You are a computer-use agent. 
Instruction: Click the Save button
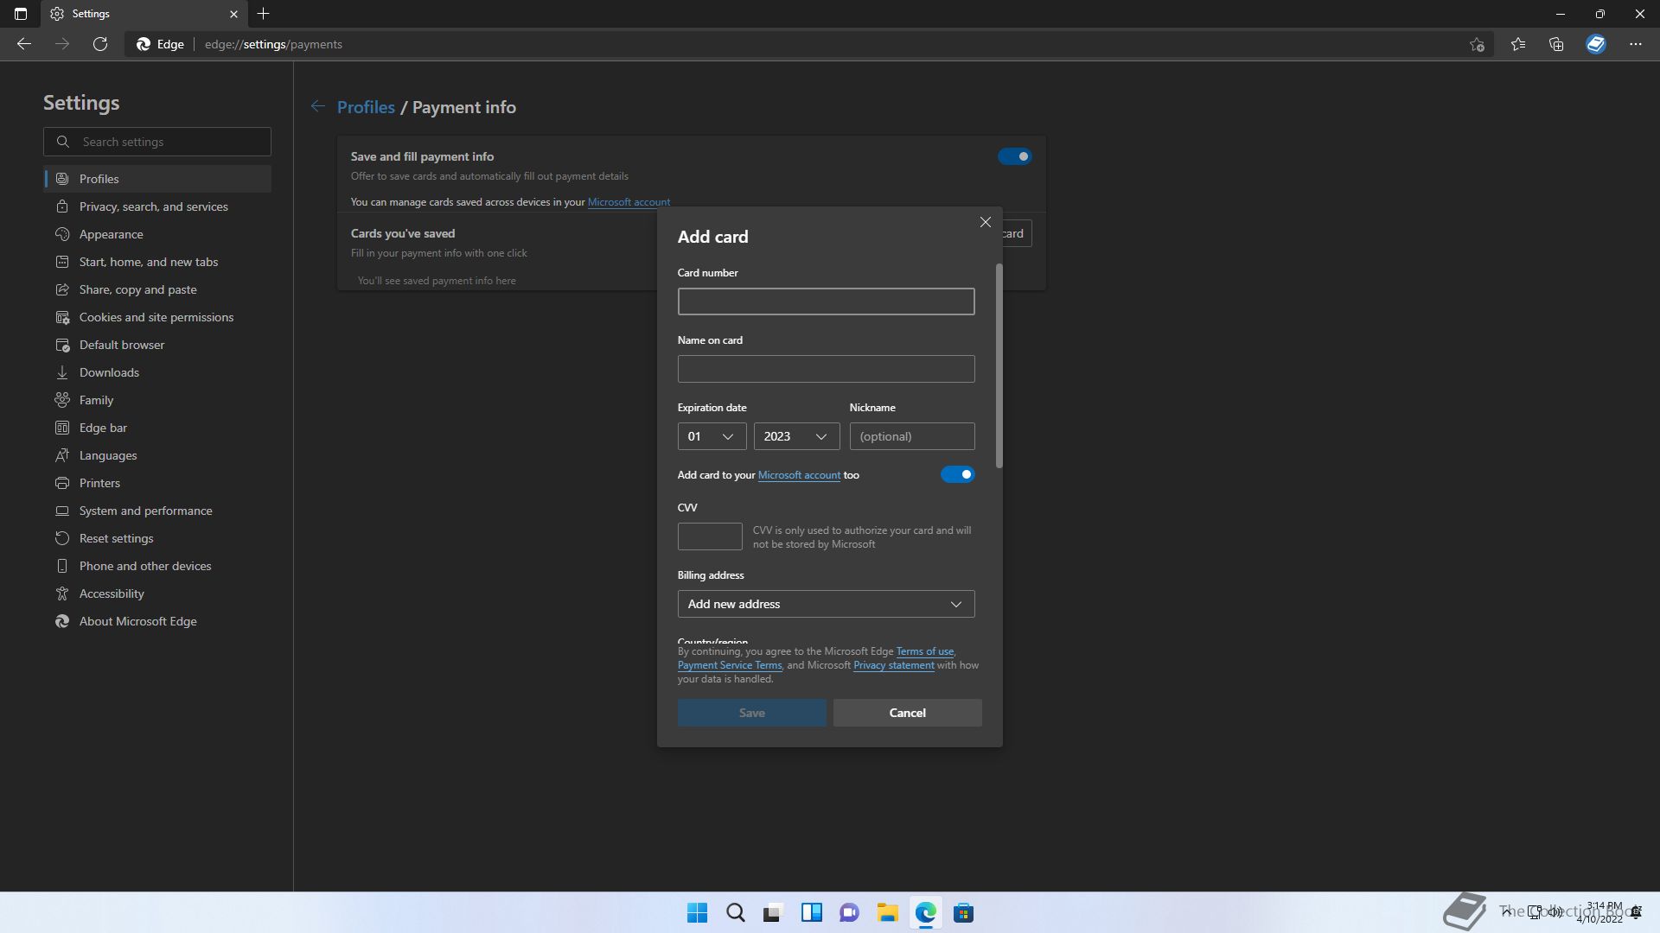pyautogui.click(x=751, y=713)
